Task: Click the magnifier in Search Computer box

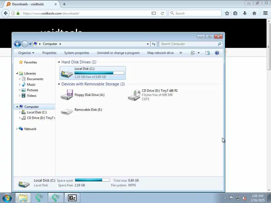Action: tap(219, 44)
